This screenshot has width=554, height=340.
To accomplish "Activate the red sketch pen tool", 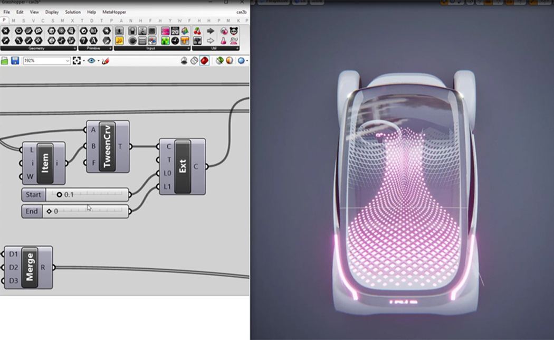I will click(x=104, y=60).
